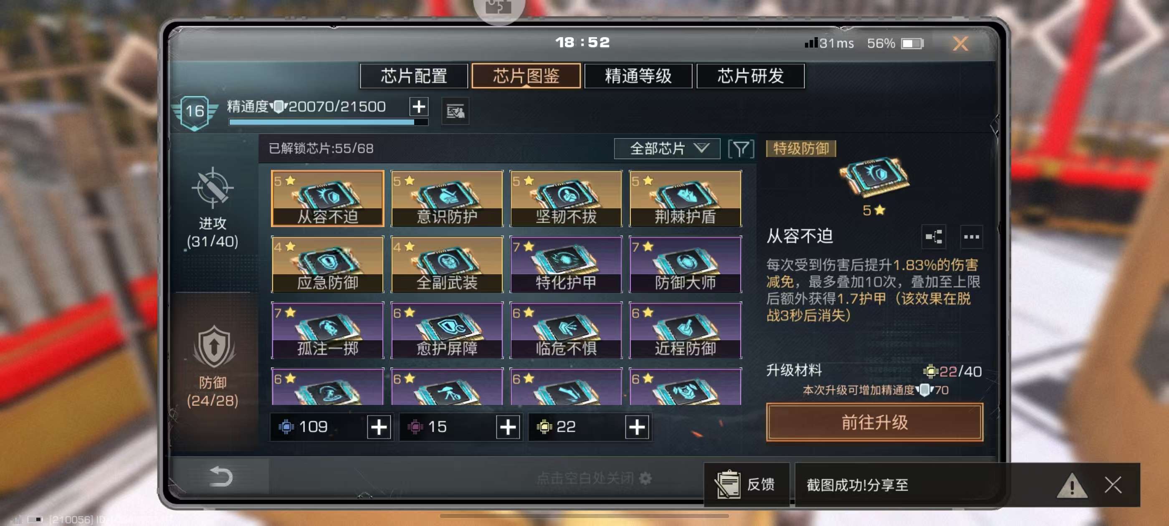
Task: Add gold chip material (22)
Action: click(637, 427)
